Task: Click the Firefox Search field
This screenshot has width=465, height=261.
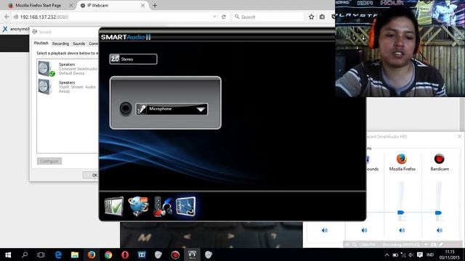Action: pos(268,17)
